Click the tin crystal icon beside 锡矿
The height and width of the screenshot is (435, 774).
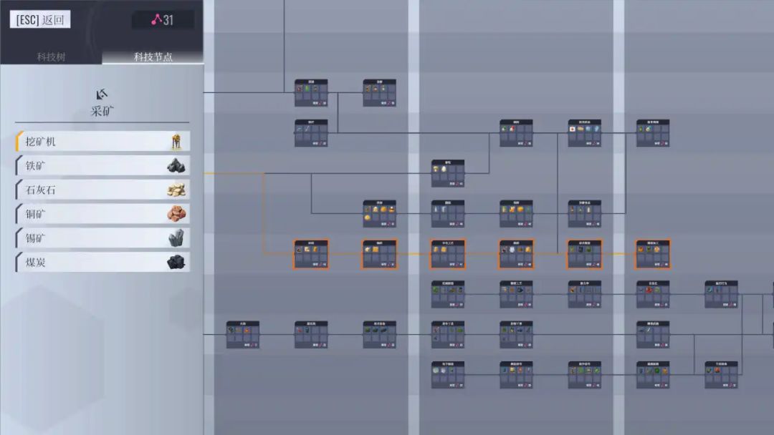(176, 238)
